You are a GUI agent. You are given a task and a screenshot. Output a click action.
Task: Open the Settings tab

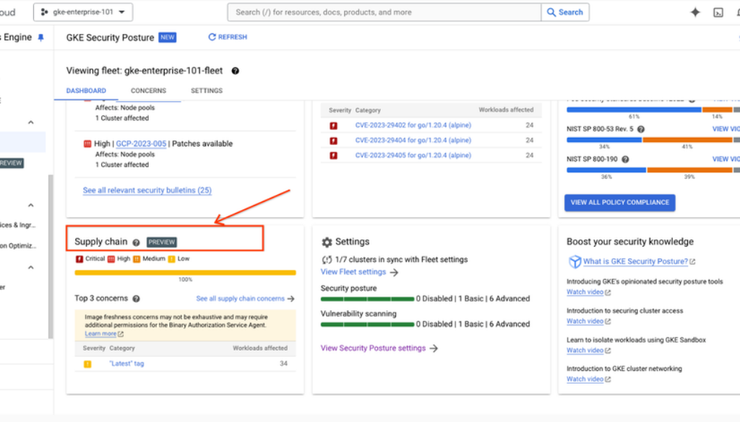207,91
